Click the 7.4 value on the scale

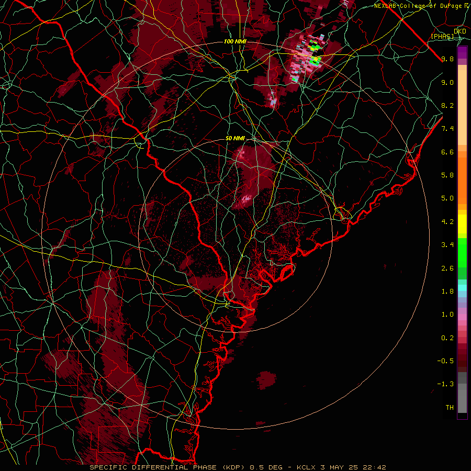(x=447, y=129)
